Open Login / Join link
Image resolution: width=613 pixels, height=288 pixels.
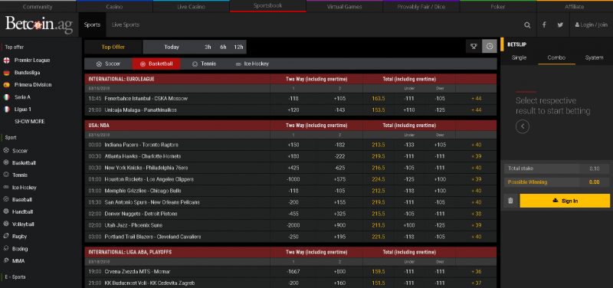pos(591,25)
